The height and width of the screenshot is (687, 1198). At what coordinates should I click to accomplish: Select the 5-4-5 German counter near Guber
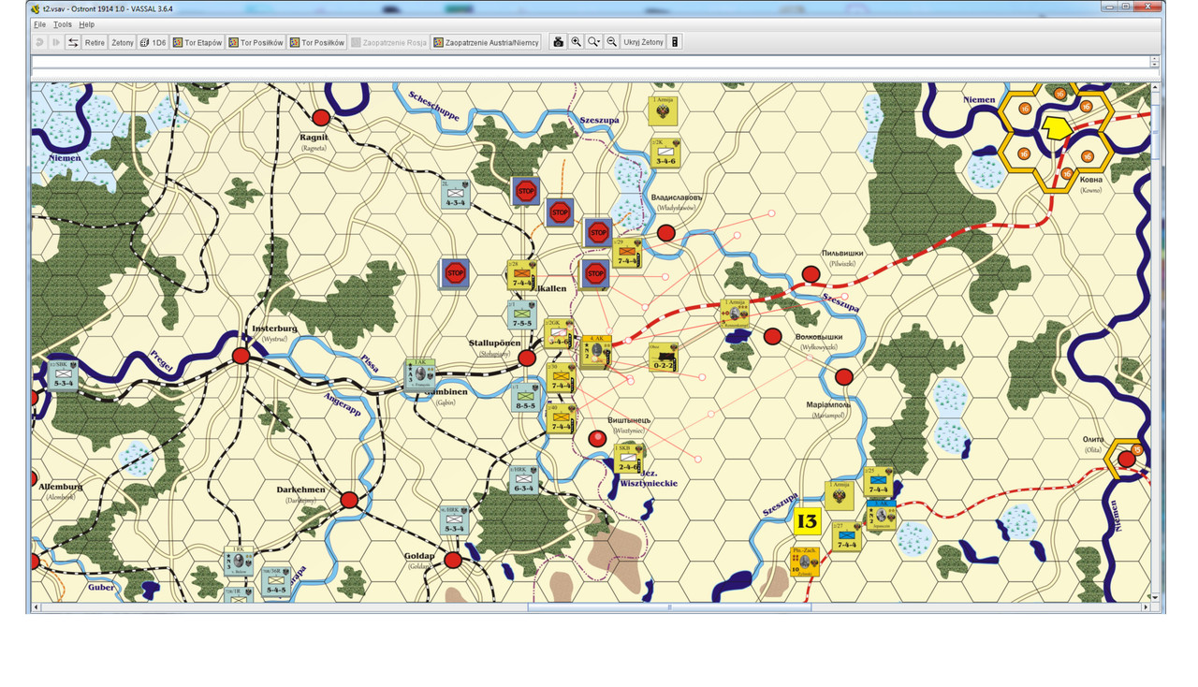point(277,581)
